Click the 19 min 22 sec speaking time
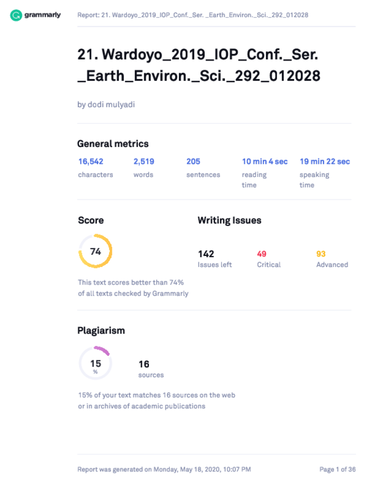375x485 pixels. pos(325,172)
